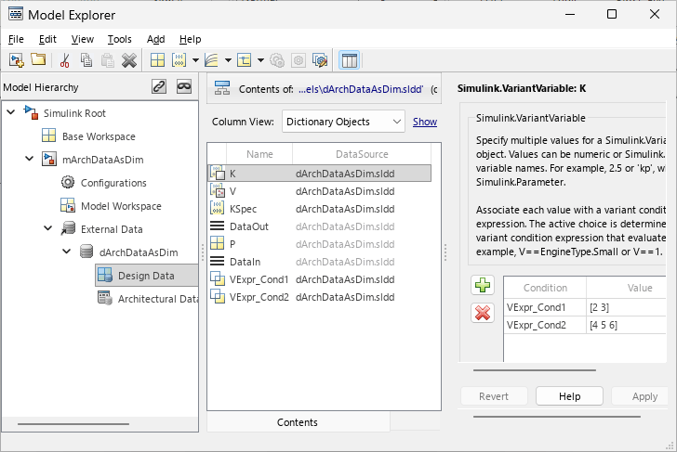Open dropdown arrow next to Lookup Table icon

coord(228,60)
